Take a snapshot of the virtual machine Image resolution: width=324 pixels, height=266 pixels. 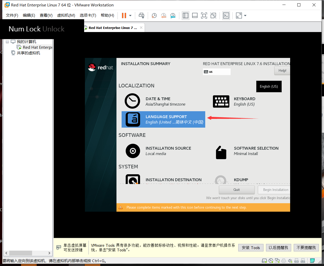(154, 16)
